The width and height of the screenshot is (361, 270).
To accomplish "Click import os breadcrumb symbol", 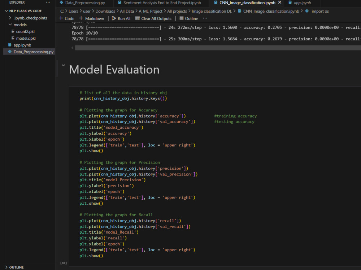I will pyautogui.click(x=320, y=11).
